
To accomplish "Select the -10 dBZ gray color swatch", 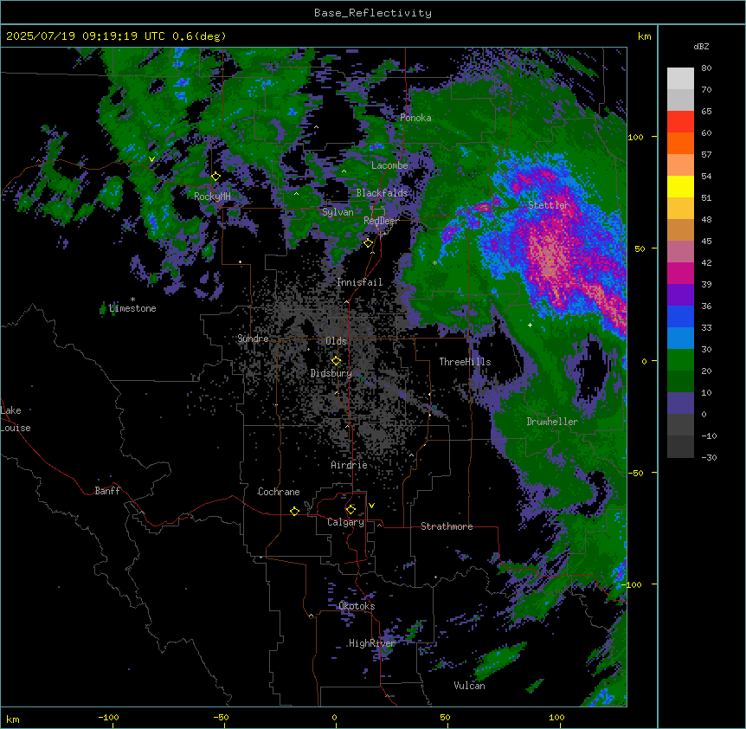I will tap(680, 447).
